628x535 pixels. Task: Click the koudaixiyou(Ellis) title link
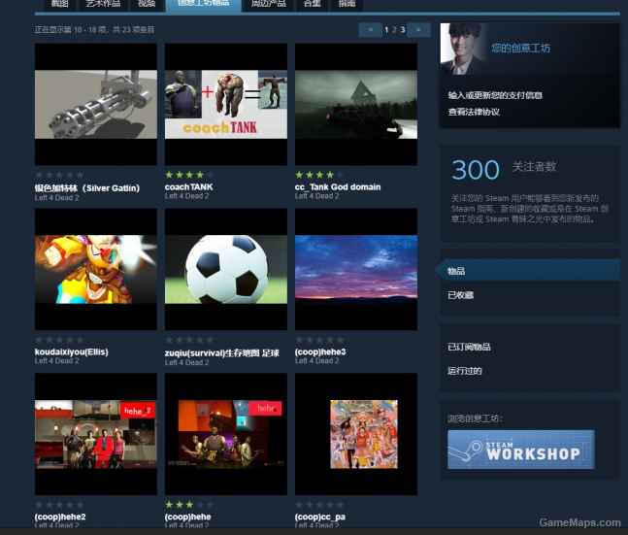point(71,351)
